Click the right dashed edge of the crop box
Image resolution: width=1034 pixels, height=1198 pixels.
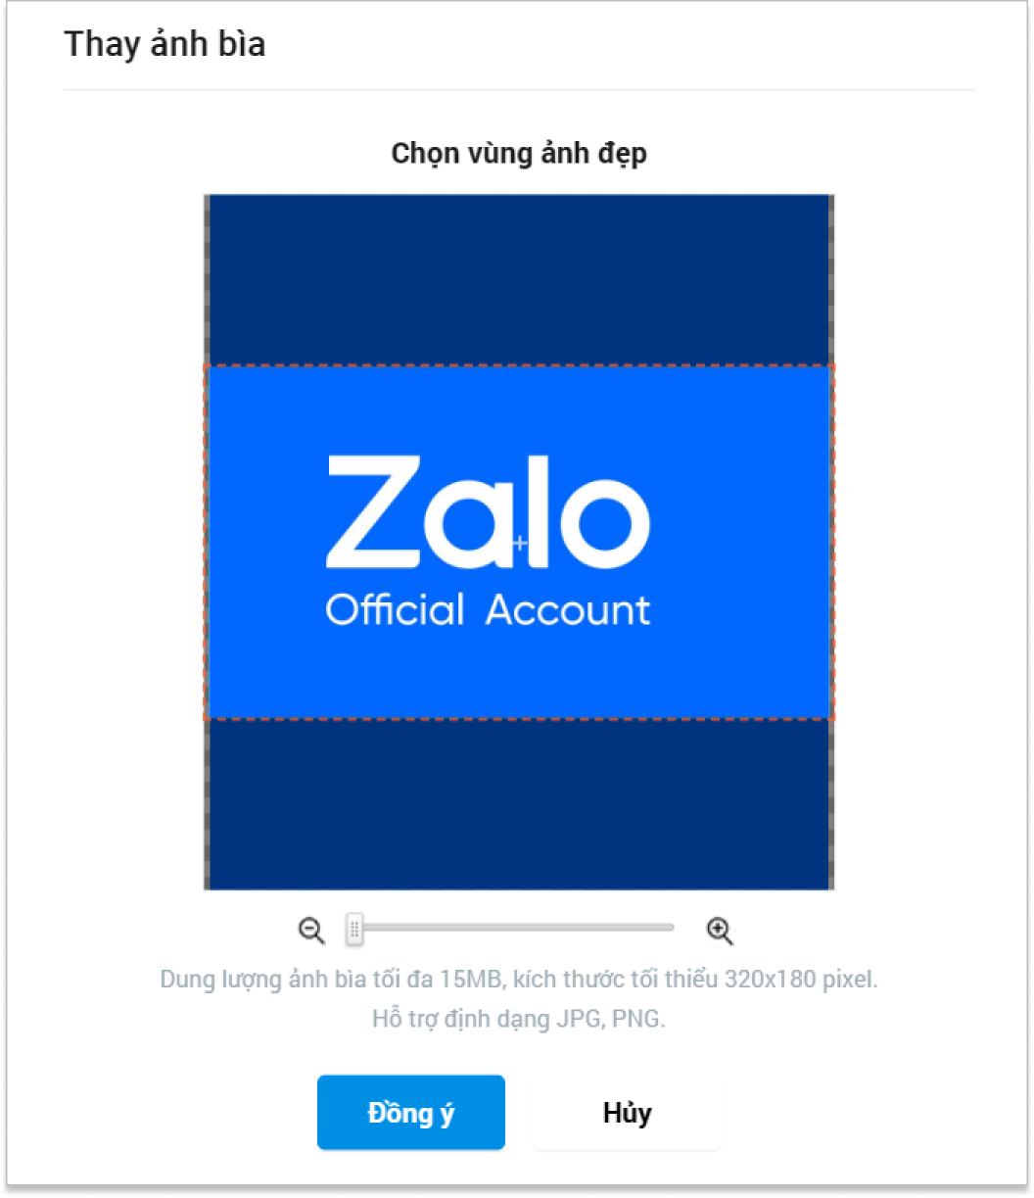click(833, 543)
